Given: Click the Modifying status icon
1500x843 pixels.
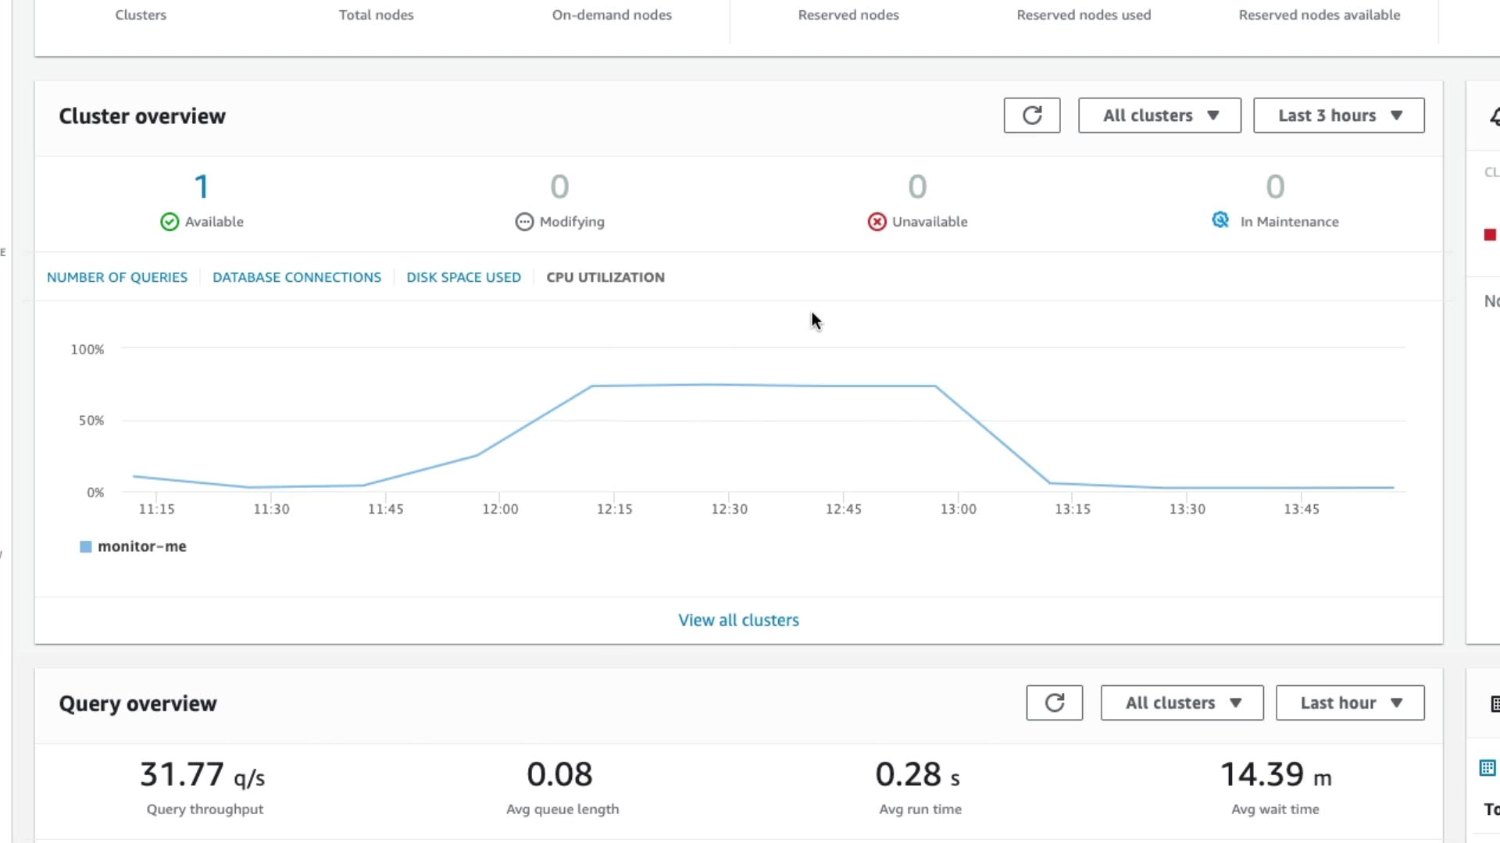Looking at the screenshot, I should click(524, 222).
